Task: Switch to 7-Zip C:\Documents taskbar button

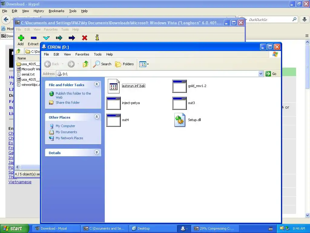Action: pos(104,228)
